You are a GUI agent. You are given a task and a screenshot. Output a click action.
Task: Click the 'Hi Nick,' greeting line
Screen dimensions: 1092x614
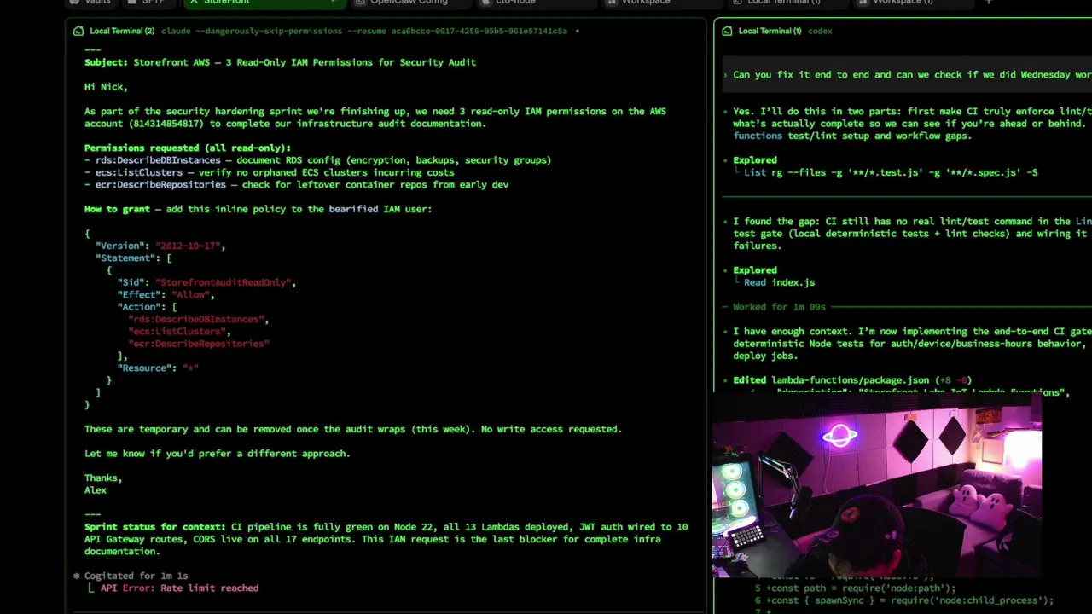tap(106, 87)
